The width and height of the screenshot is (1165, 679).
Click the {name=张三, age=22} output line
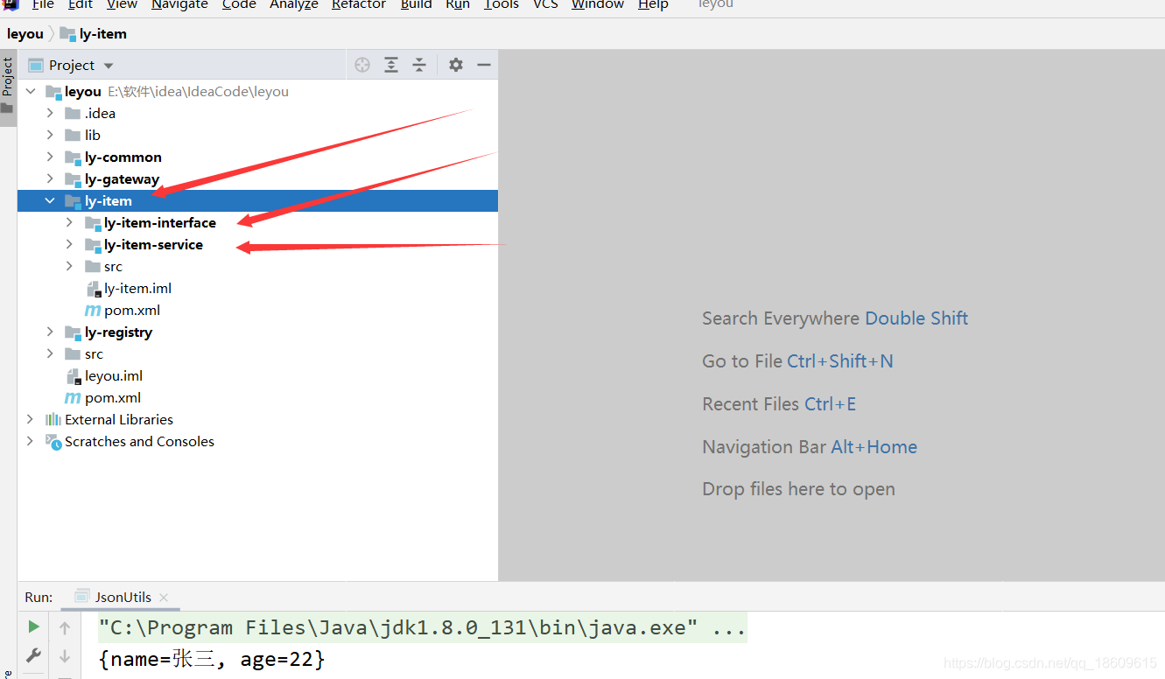click(x=211, y=658)
